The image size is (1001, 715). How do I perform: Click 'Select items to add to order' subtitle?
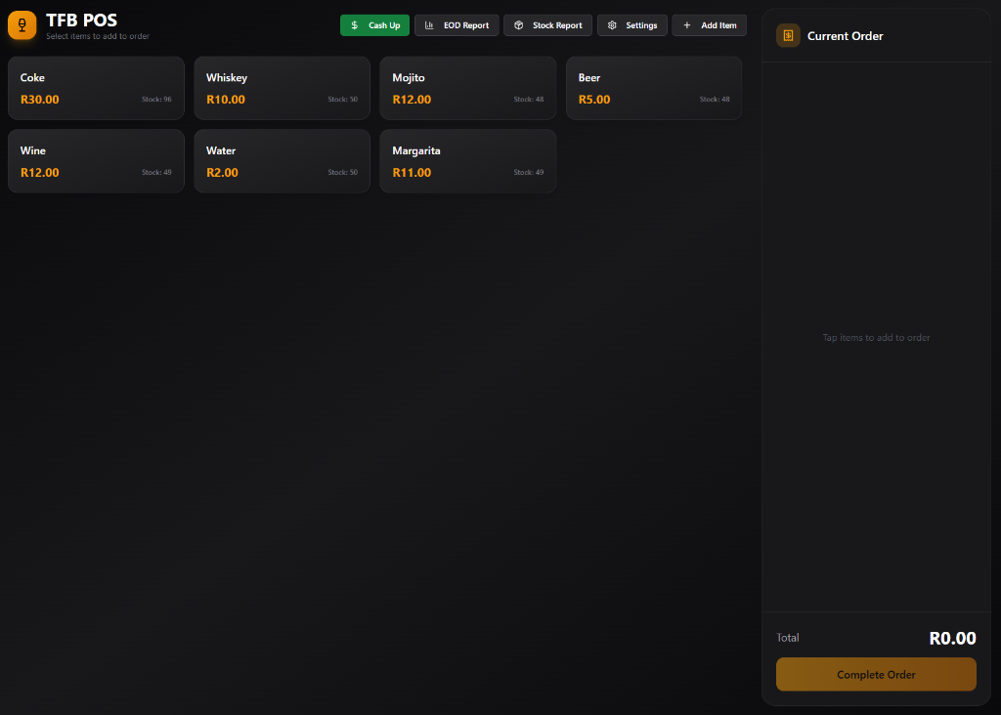coord(98,36)
